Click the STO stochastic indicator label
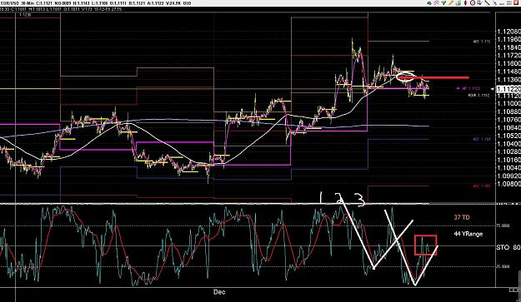Screen dimensions: 521x302 click(x=503, y=248)
